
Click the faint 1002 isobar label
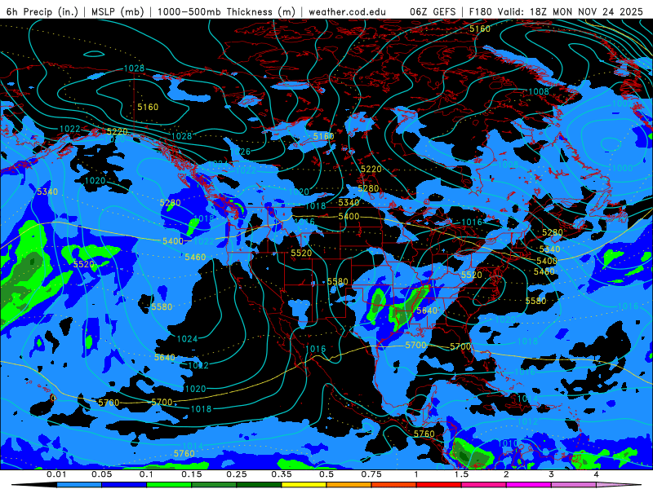click(x=622, y=104)
